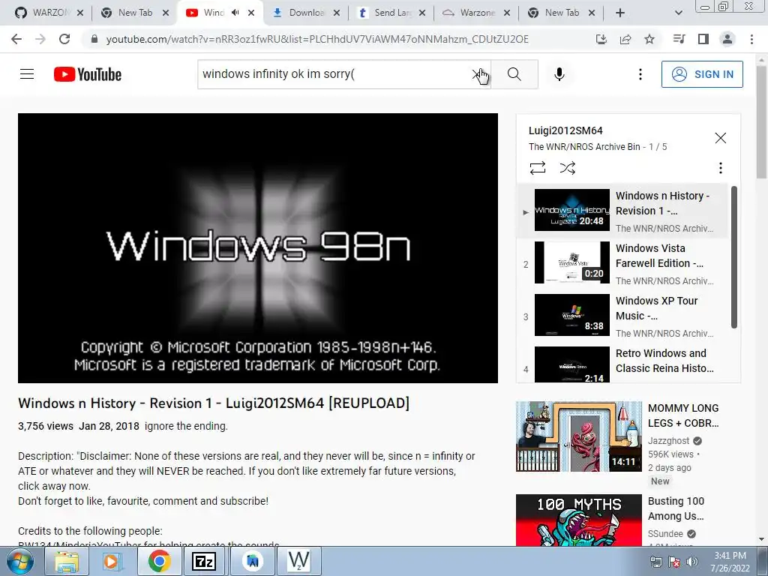Open the Chrome three-dot menu
Screen dimensions: 768x576
(751, 39)
